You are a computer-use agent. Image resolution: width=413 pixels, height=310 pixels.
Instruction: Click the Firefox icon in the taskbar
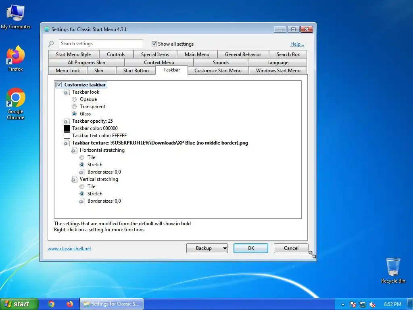70,304
